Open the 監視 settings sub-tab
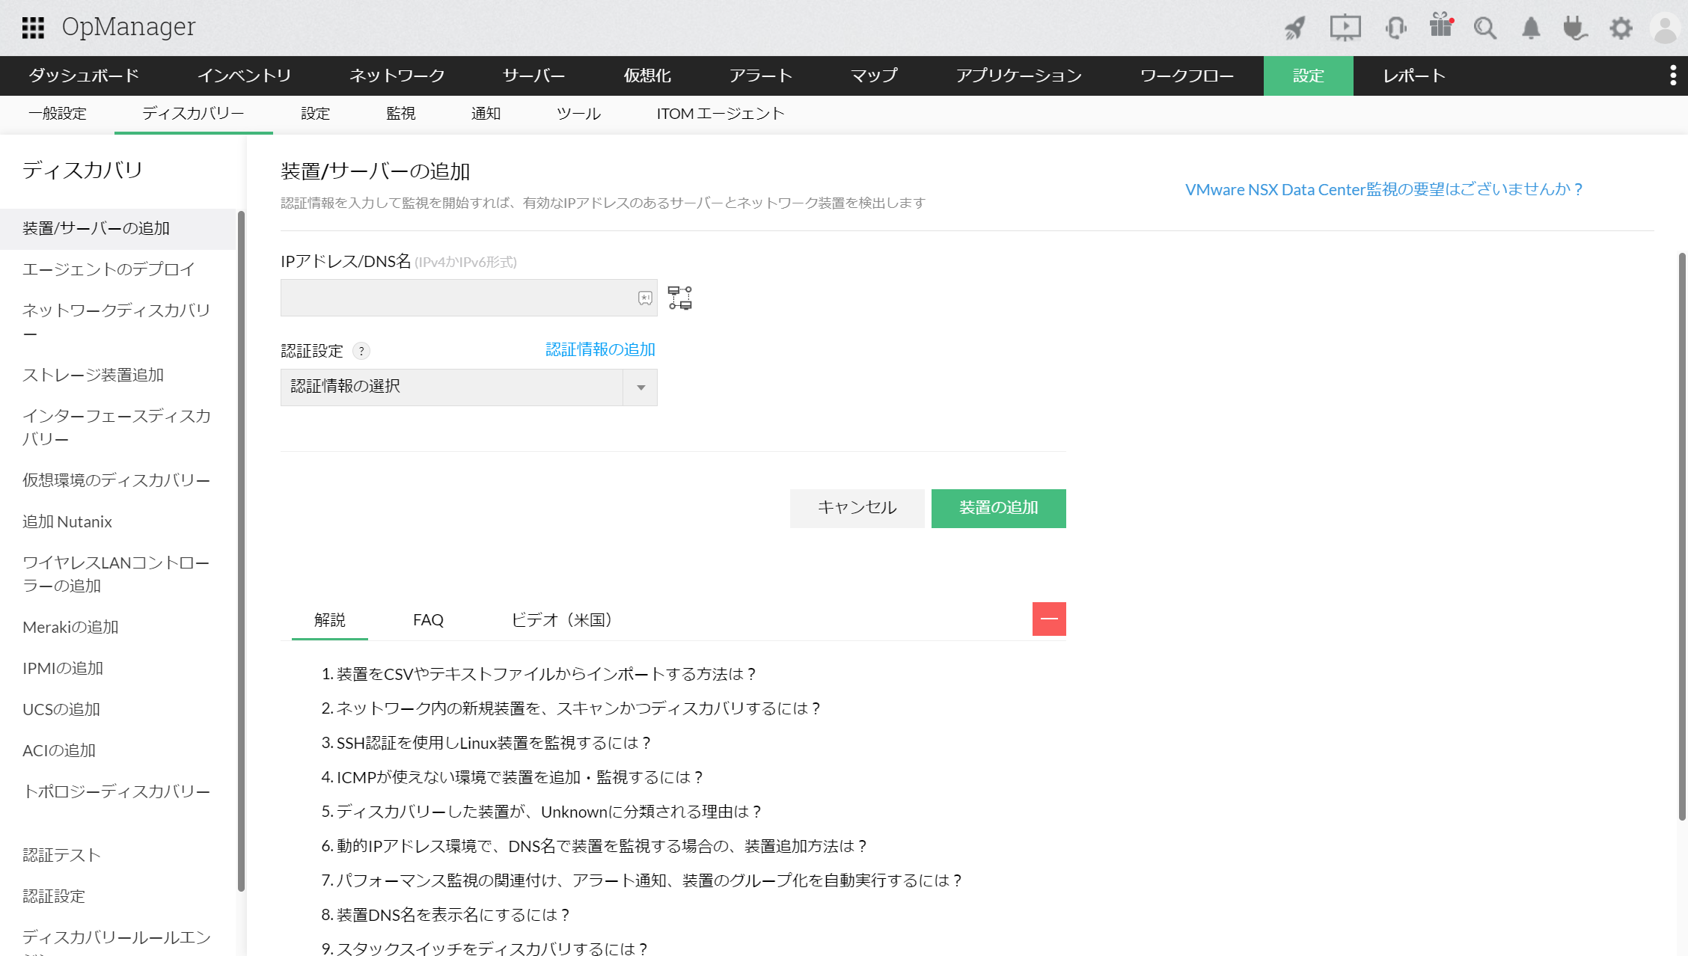 (400, 114)
